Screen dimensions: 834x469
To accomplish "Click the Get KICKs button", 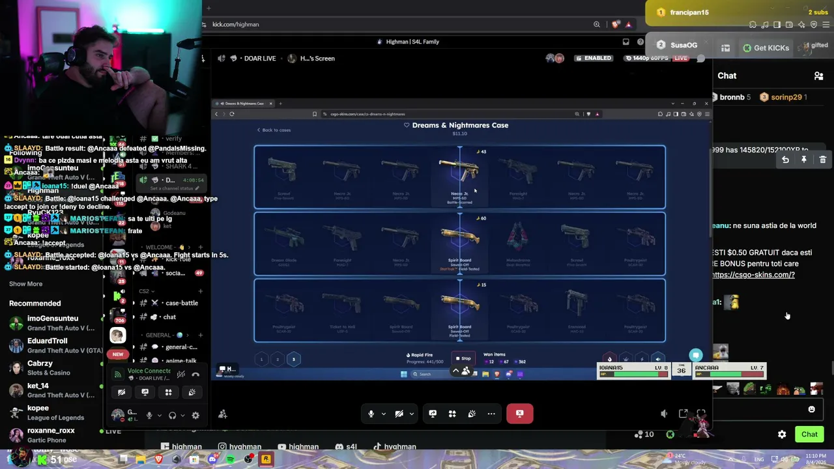I will pyautogui.click(x=766, y=48).
